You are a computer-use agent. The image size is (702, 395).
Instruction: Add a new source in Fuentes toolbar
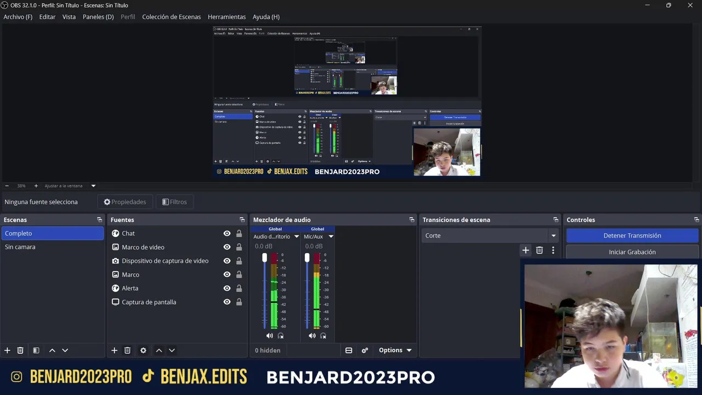point(114,350)
